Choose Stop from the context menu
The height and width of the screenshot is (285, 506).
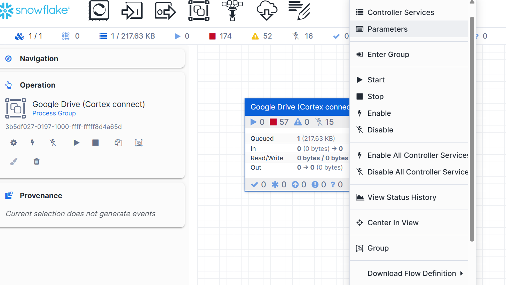click(409, 97)
